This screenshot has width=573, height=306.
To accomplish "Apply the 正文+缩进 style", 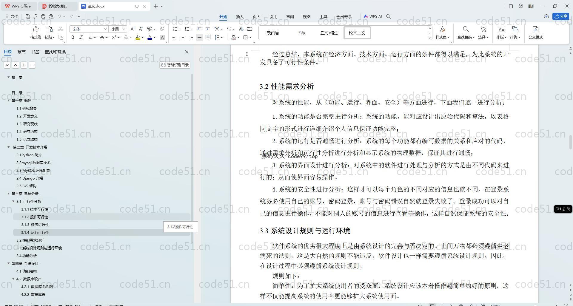I will (x=329, y=33).
